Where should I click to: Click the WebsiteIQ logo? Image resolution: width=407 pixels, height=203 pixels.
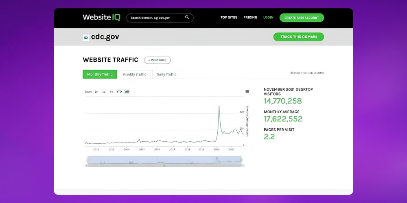pyautogui.click(x=101, y=17)
